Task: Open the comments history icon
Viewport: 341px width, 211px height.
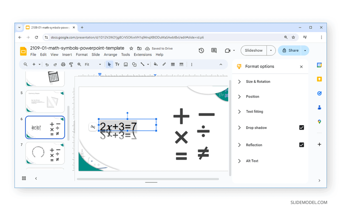Action: click(214, 50)
